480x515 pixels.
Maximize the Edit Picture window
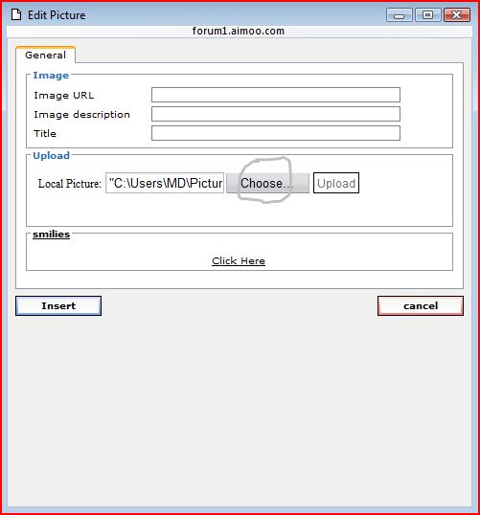(x=427, y=15)
